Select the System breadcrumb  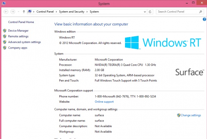(94, 12)
